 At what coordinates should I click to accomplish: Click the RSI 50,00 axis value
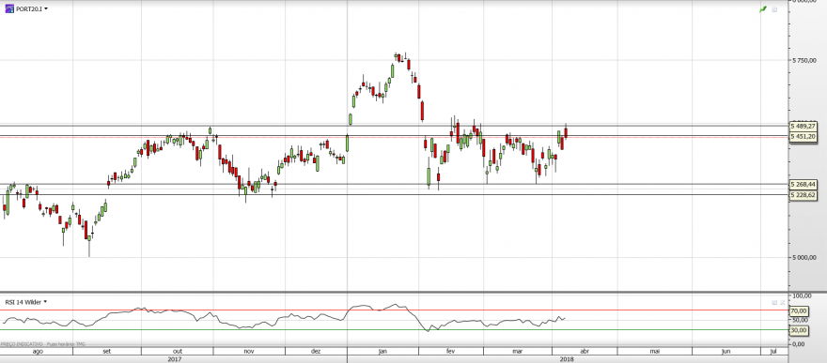click(x=800, y=320)
